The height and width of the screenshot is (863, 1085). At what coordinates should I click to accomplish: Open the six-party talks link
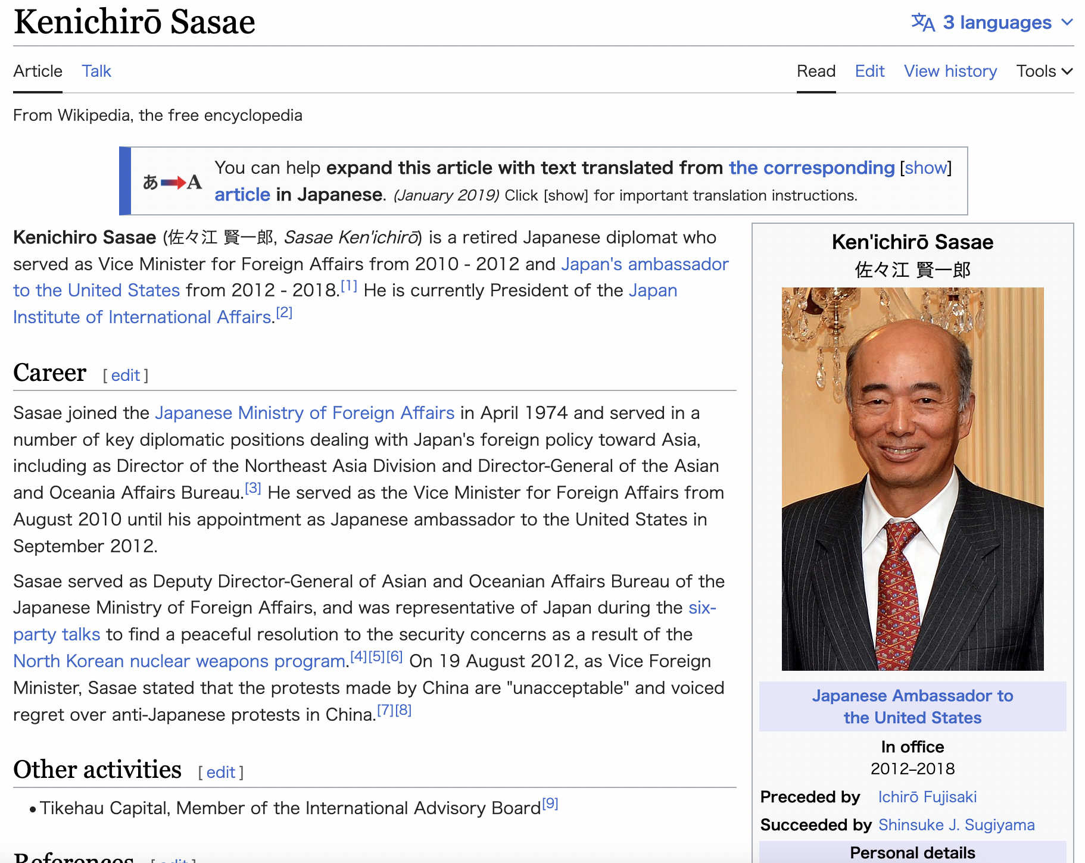(x=703, y=608)
